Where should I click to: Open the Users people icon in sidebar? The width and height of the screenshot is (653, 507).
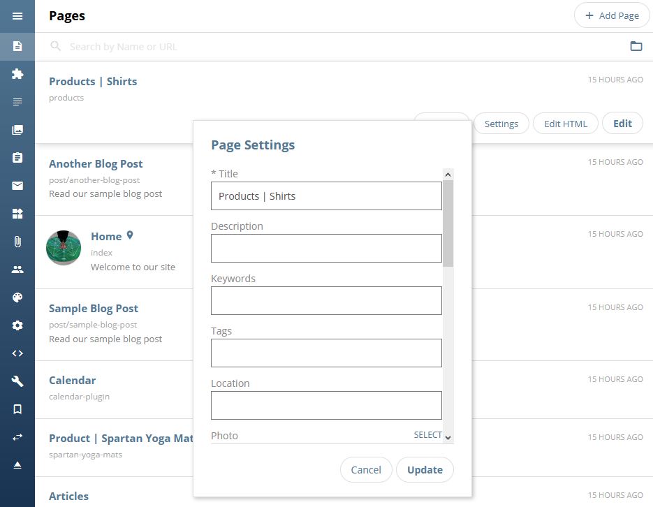point(17,270)
